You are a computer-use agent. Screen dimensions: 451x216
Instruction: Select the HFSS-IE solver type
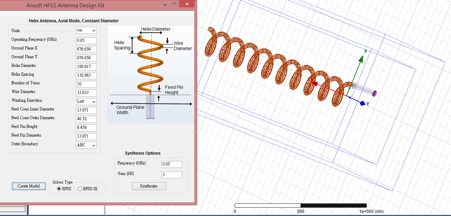pyautogui.click(x=87, y=189)
